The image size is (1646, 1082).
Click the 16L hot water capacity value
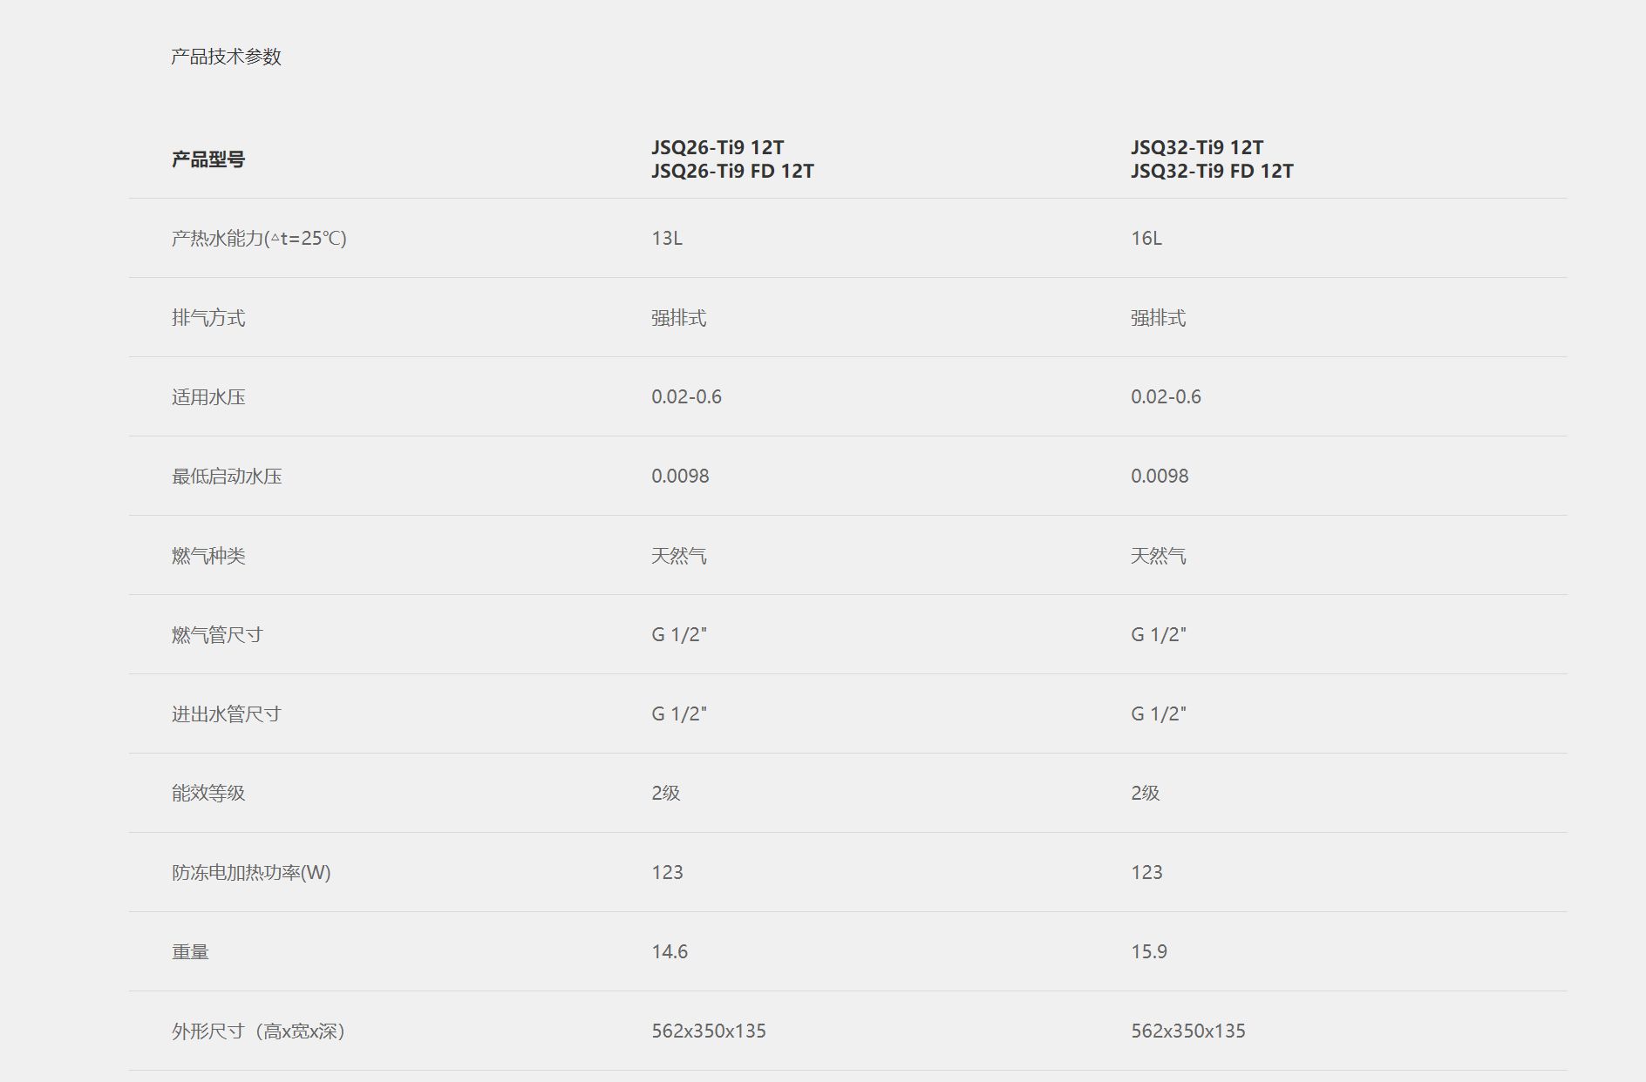1146,238
